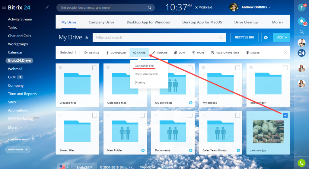Open drive settings gear icon

pos(266,37)
